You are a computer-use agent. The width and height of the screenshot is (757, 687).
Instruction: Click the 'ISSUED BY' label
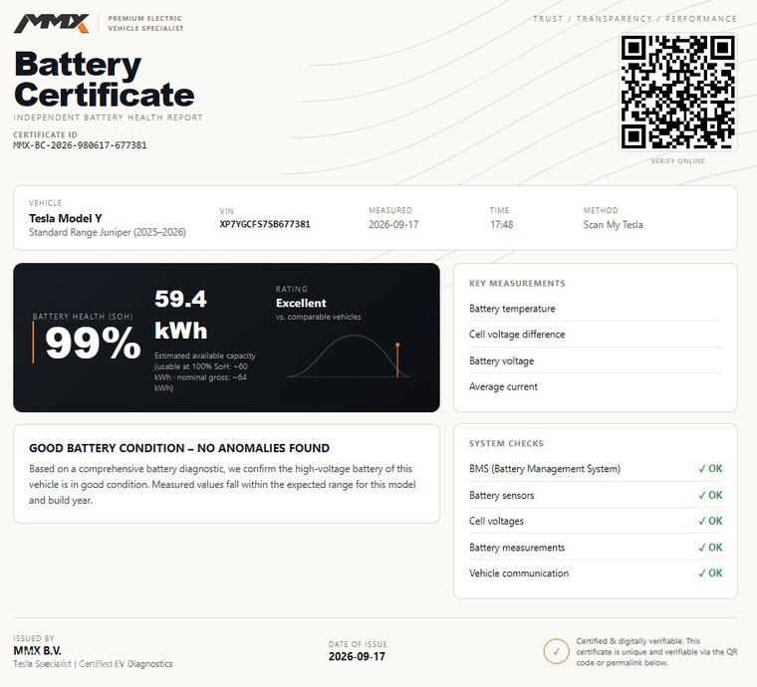click(x=34, y=638)
